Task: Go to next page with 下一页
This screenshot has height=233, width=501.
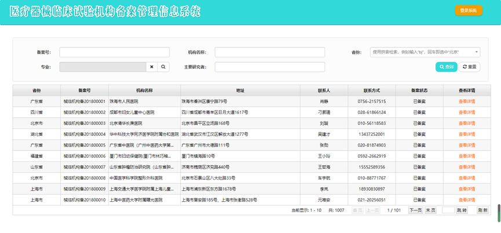Action: coord(415,210)
